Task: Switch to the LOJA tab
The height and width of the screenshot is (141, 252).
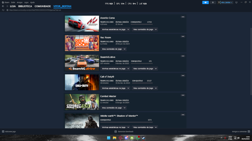Action: coord(13,6)
